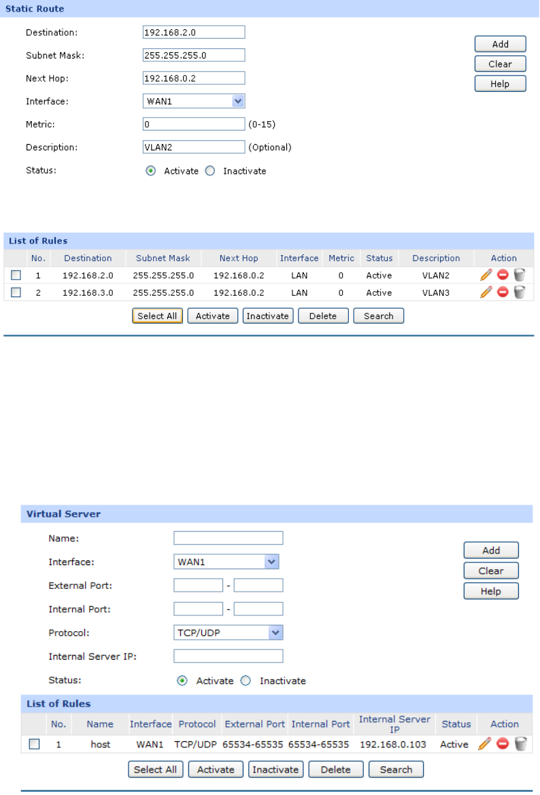Disable virtual server rule host red icon
The height and width of the screenshot is (795, 540).
point(503,744)
